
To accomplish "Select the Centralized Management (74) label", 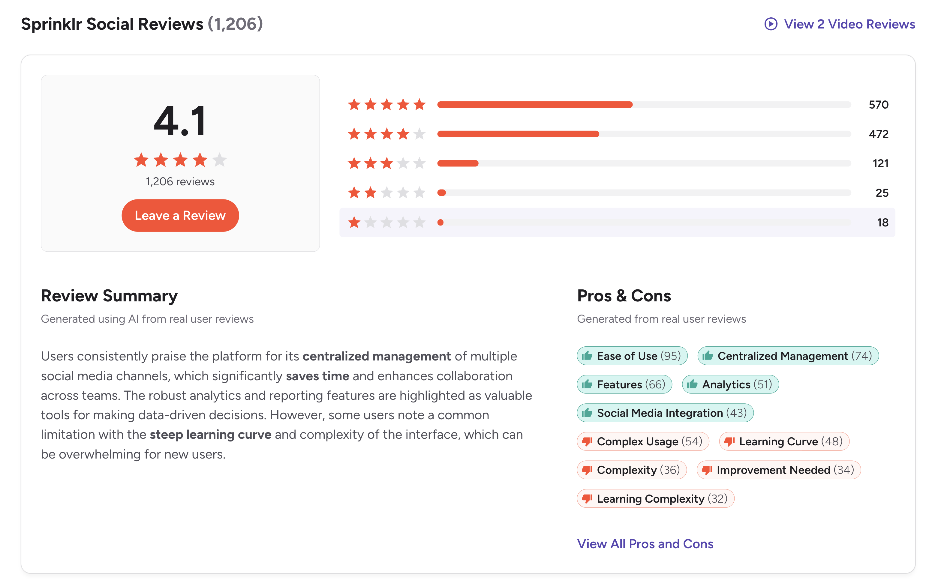I will pos(788,355).
